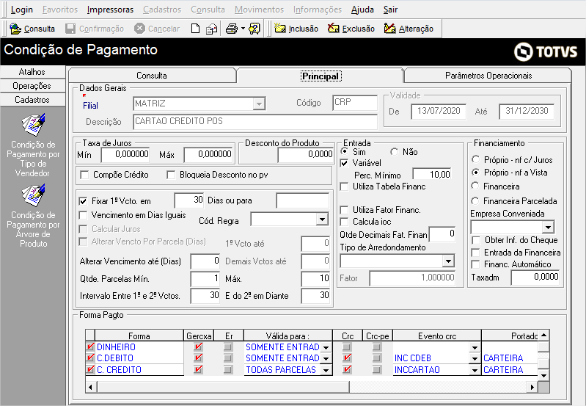
Task: Click the Atalhos sidebar button
Action: (x=32, y=72)
